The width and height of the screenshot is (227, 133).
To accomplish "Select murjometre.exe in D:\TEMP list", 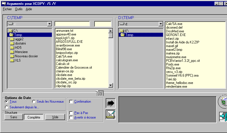I will pos(176,57).
